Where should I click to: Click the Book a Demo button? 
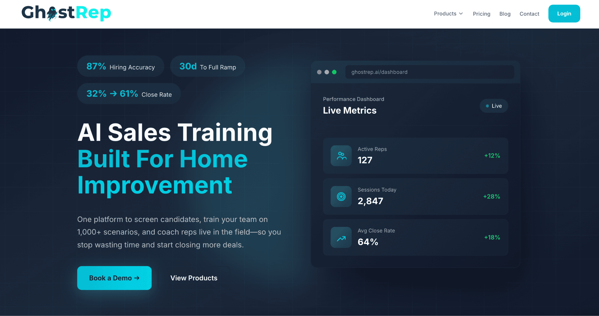coord(114,278)
